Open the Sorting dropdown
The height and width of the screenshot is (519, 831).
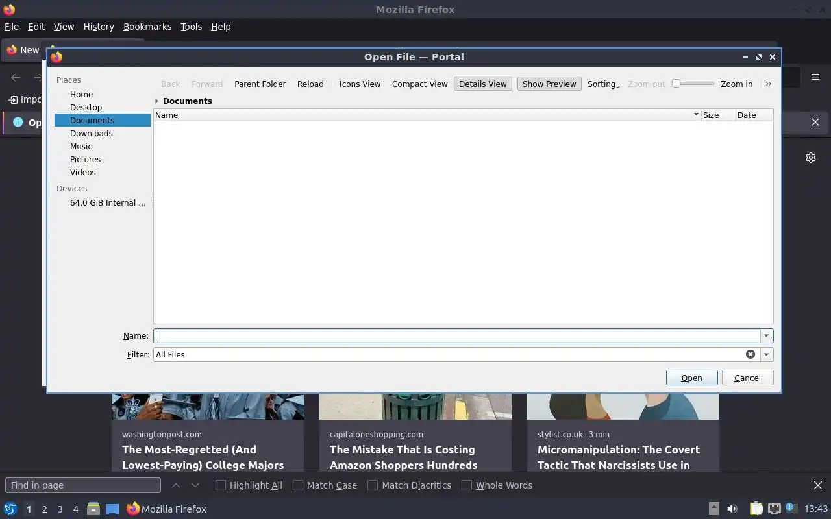pyautogui.click(x=603, y=84)
